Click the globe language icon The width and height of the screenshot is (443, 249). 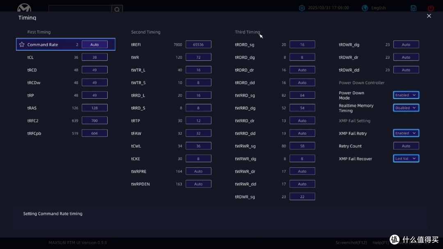point(365,8)
